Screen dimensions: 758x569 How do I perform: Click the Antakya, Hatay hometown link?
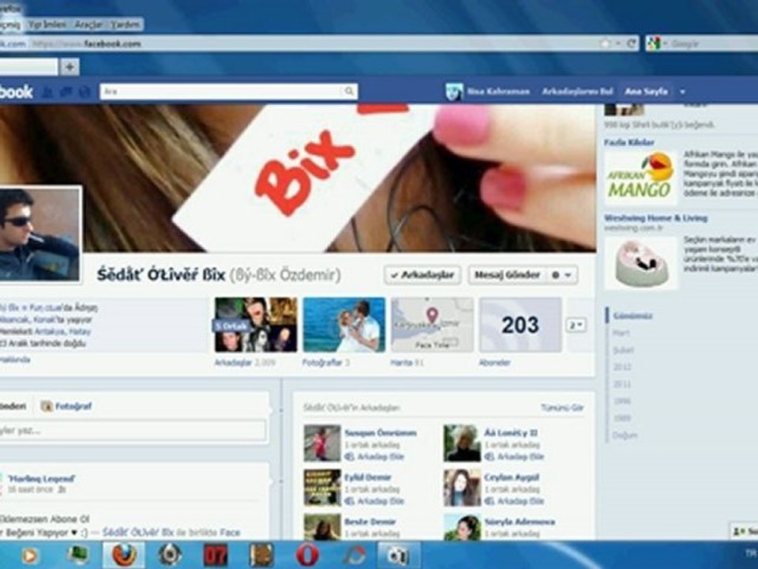(63, 331)
